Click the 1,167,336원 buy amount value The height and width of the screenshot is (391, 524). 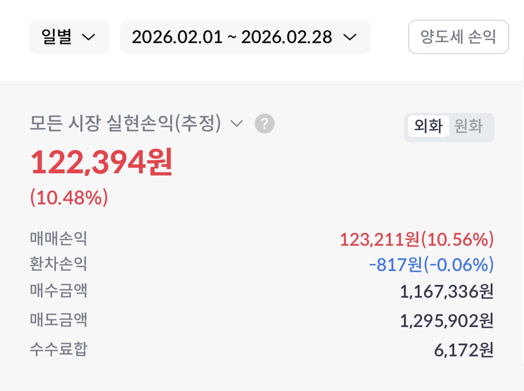pos(446,292)
